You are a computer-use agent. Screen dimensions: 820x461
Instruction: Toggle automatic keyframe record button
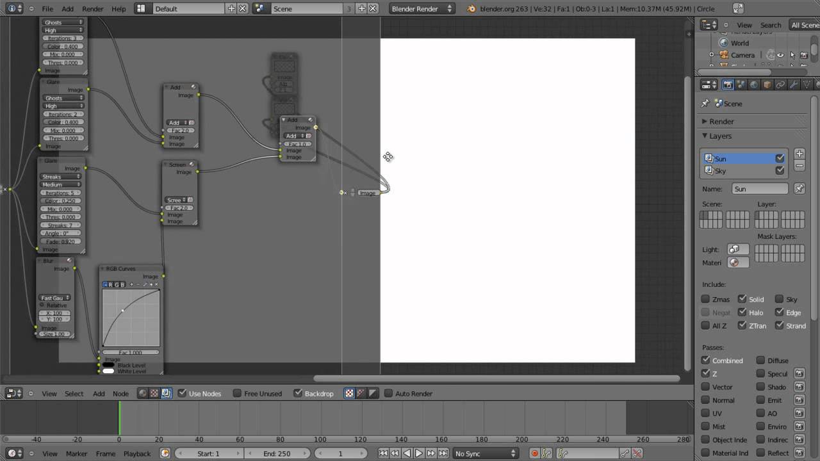pos(534,453)
